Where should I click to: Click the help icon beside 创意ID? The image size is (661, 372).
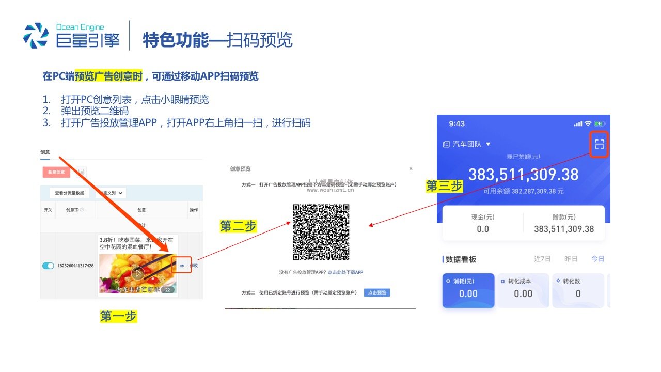pos(82,210)
